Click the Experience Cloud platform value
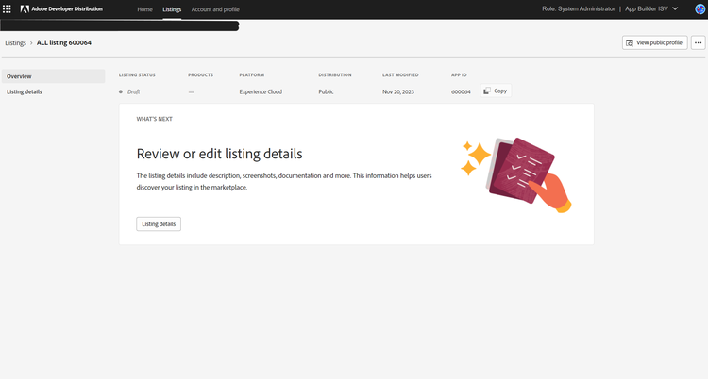 [x=261, y=91]
